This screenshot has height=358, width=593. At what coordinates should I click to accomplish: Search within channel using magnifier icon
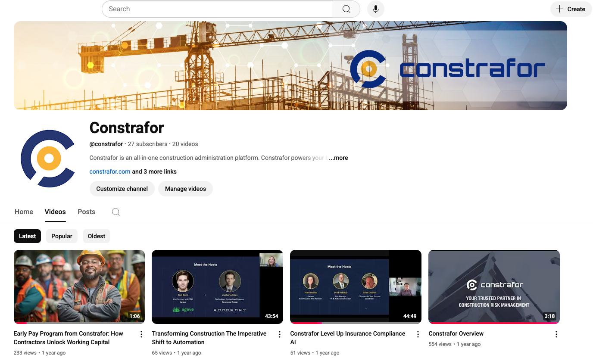(x=115, y=212)
